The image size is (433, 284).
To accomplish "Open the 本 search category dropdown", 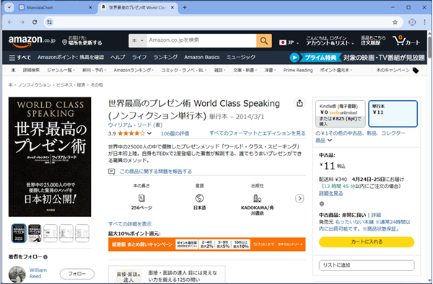I will coord(138,41).
